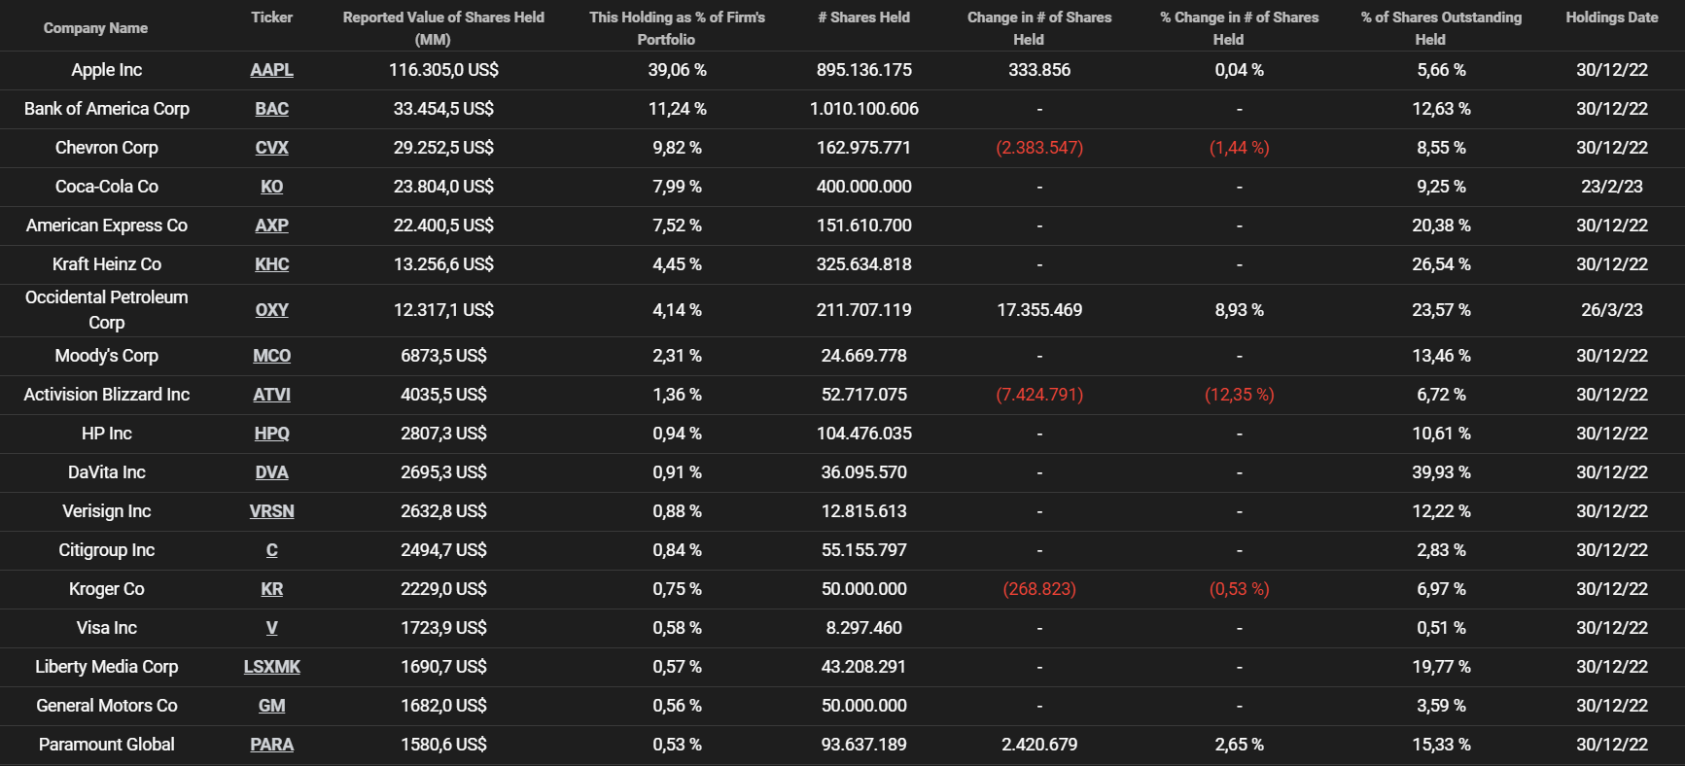Image resolution: width=1685 pixels, height=766 pixels.
Task: Select Activision's red (7.424.791) share change
Action: coord(1039,395)
